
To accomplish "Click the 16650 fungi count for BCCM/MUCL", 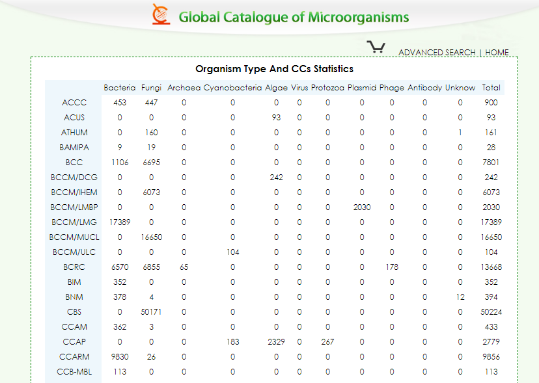I will 151,237.
